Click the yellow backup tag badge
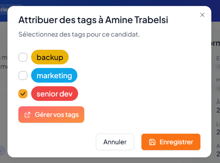Image resolution: width=220 pixels, height=163 pixels. pyautogui.click(x=50, y=57)
